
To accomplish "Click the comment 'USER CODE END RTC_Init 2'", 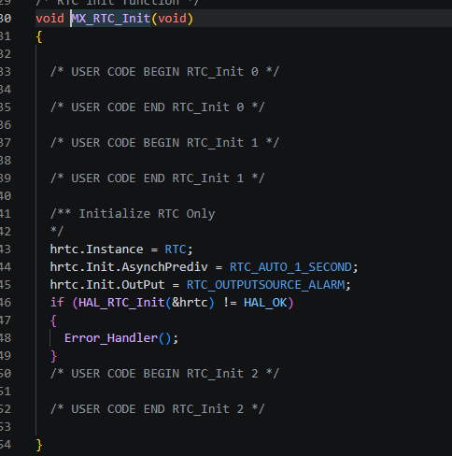I will point(158,409).
